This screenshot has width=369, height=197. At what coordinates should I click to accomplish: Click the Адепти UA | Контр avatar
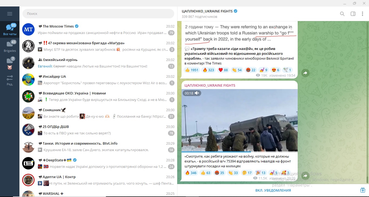pos(28,180)
